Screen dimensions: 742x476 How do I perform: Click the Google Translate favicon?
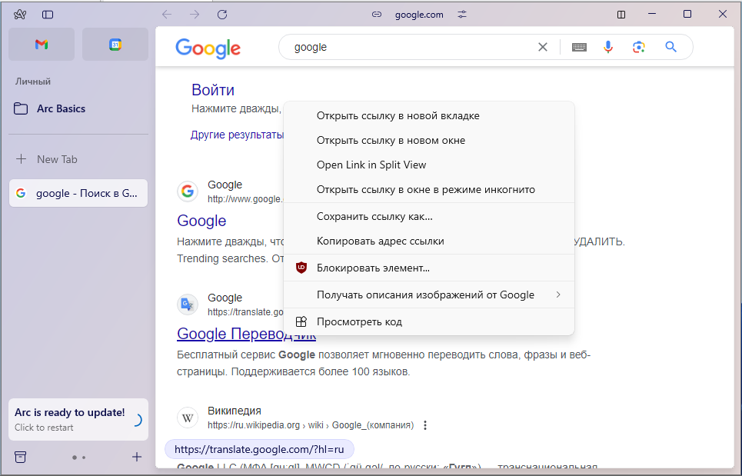[x=188, y=305]
